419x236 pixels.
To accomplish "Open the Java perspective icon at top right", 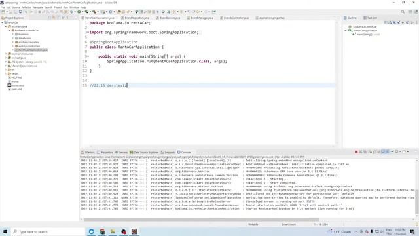I will [x=416, y=12].
